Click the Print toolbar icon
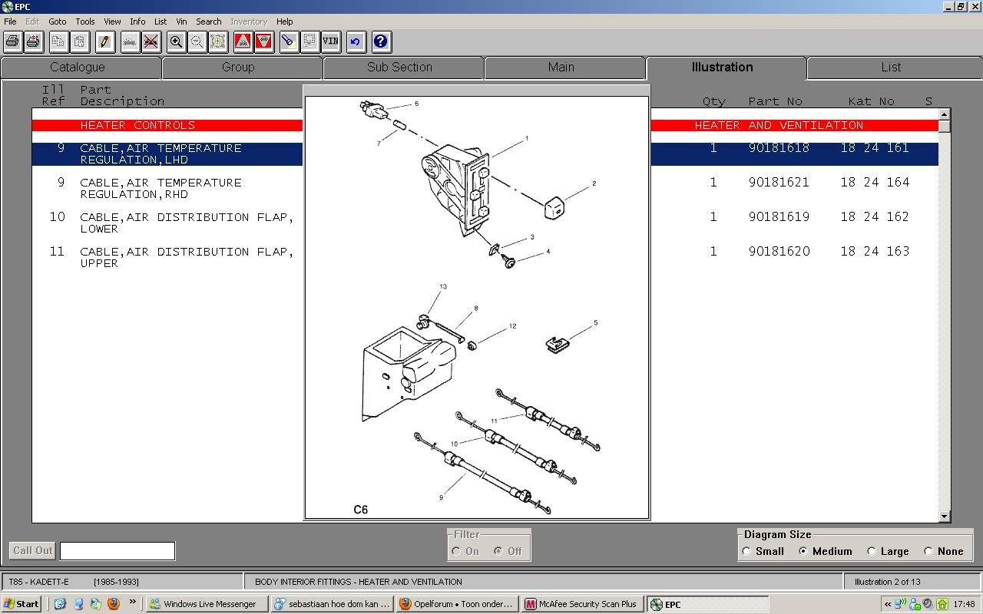Screen dimensions: 983x614 [x=12, y=41]
